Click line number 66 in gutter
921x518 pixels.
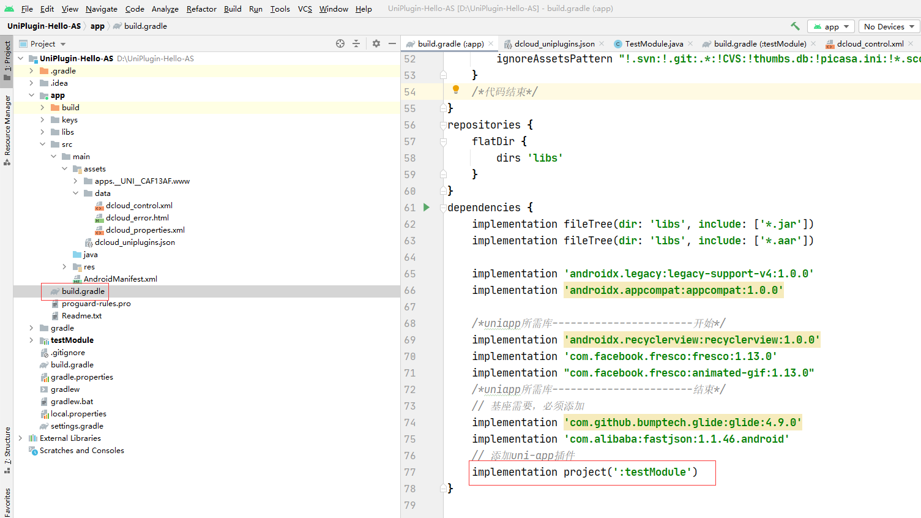tap(409, 290)
